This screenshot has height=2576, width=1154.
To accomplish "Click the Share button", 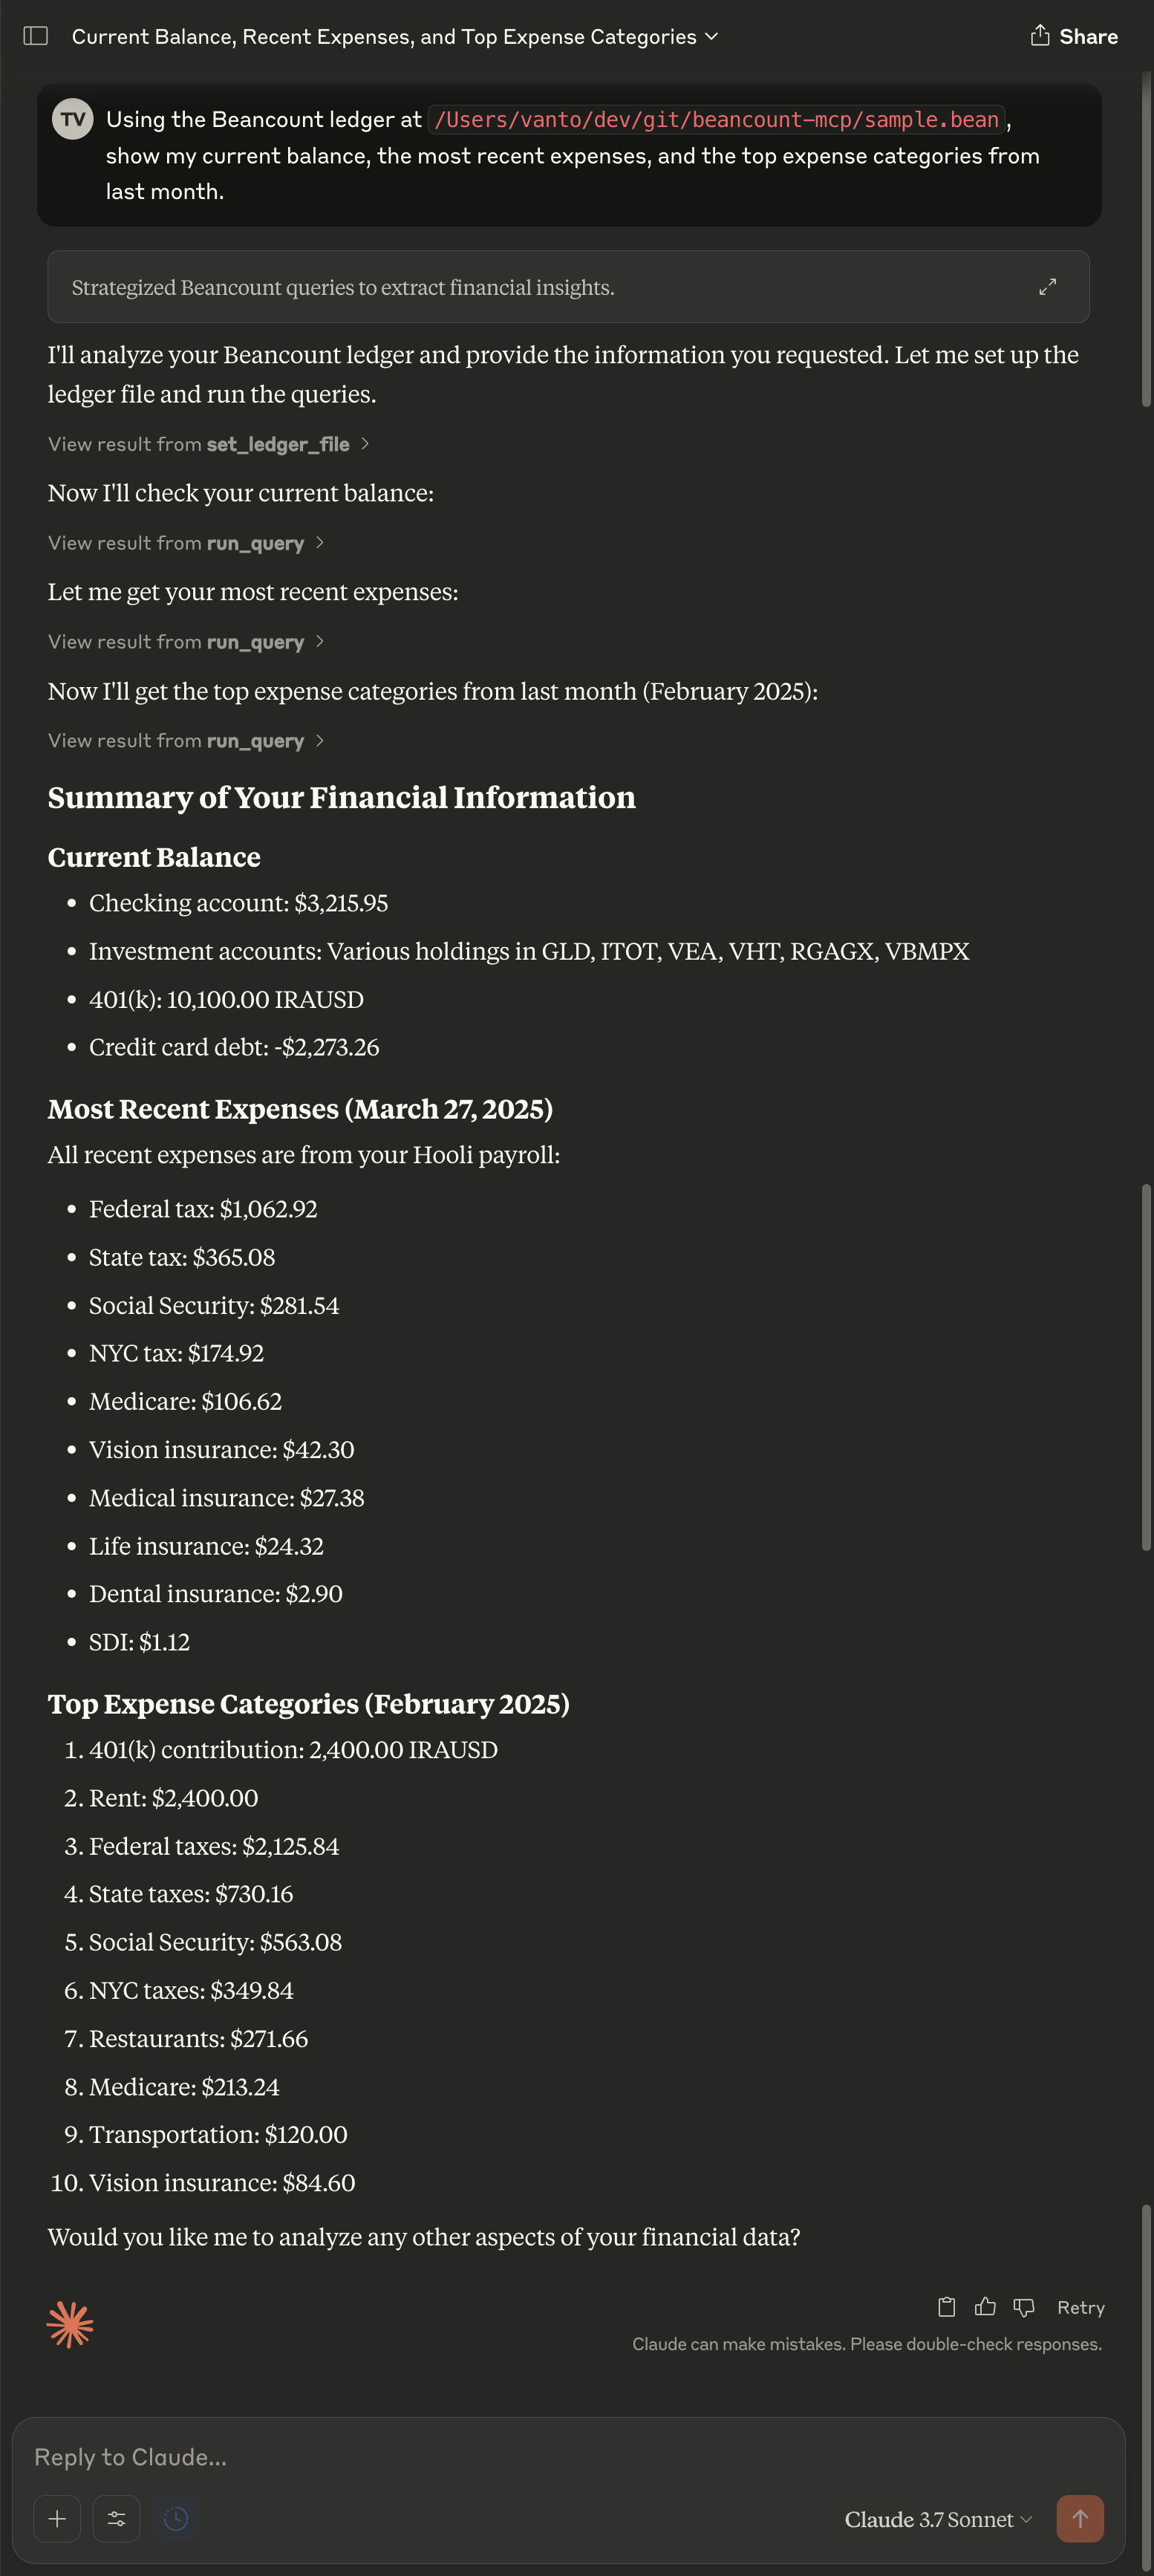I will pyautogui.click(x=1073, y=35).
